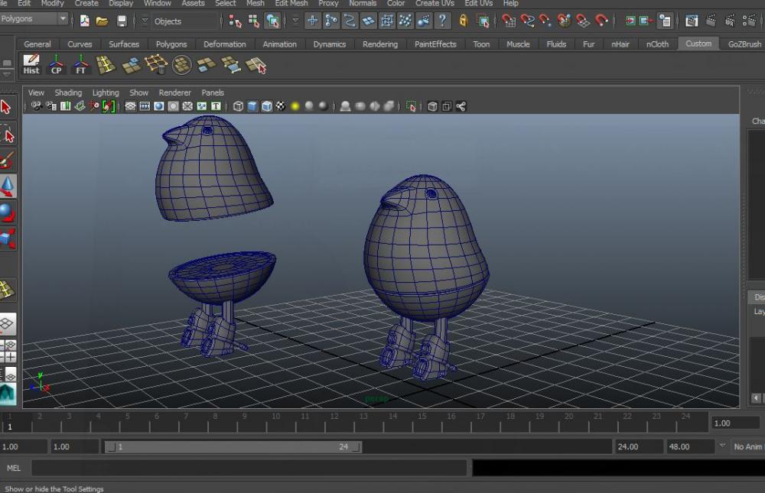
Task: Select the Rotate tool in the toolbox
Action: pos(7,212)
